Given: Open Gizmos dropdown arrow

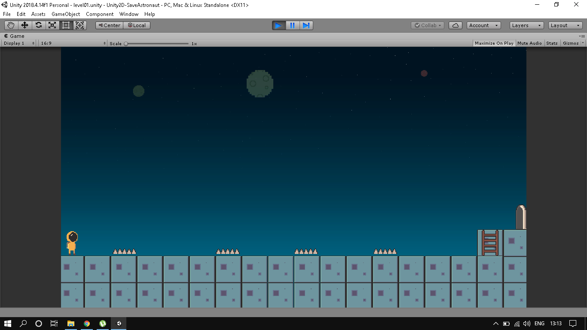Looking at the screenshot, I should [583, 43].
